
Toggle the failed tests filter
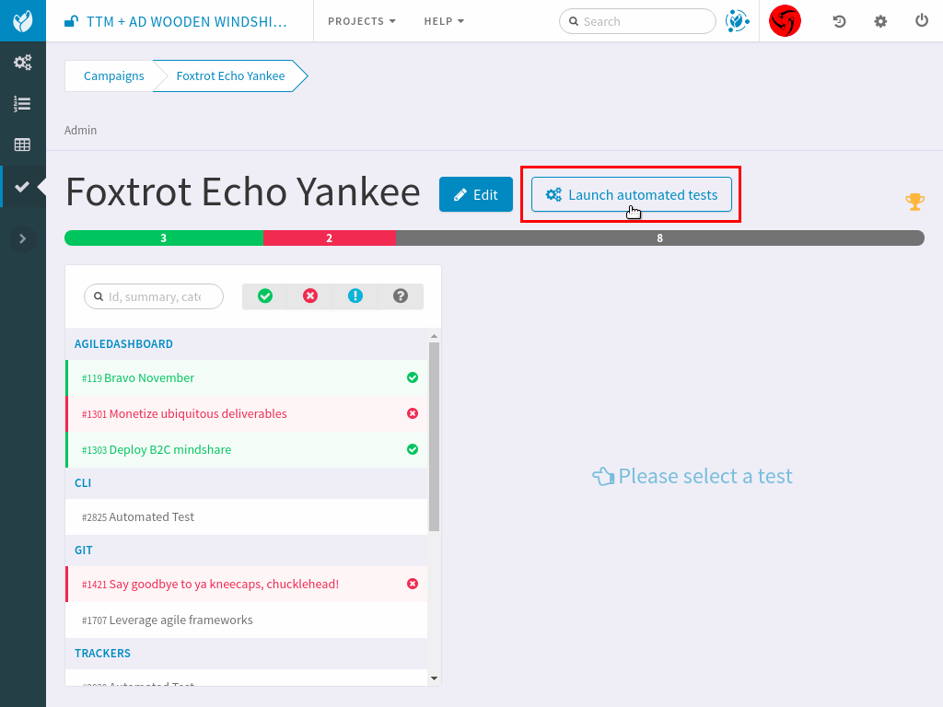tap(310, 296)
